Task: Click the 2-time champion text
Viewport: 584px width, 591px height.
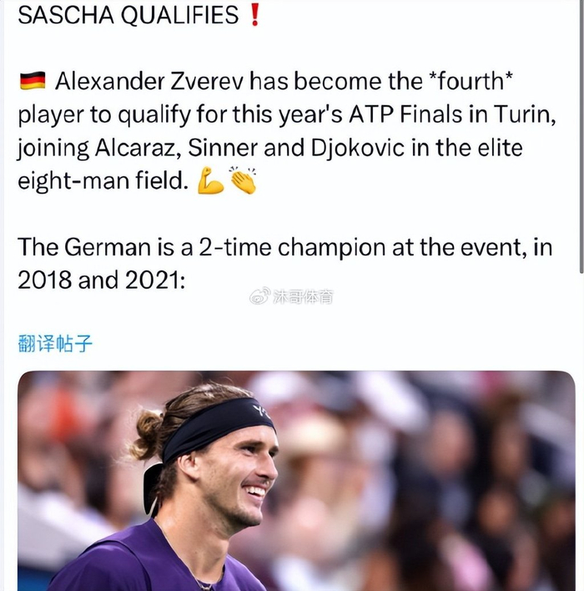Action: 325,248
